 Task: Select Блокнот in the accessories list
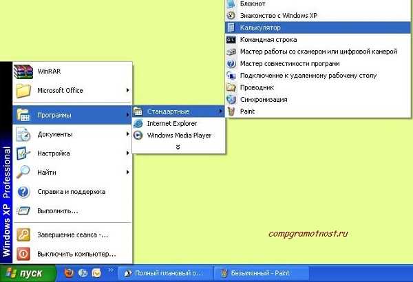(317, 3)
